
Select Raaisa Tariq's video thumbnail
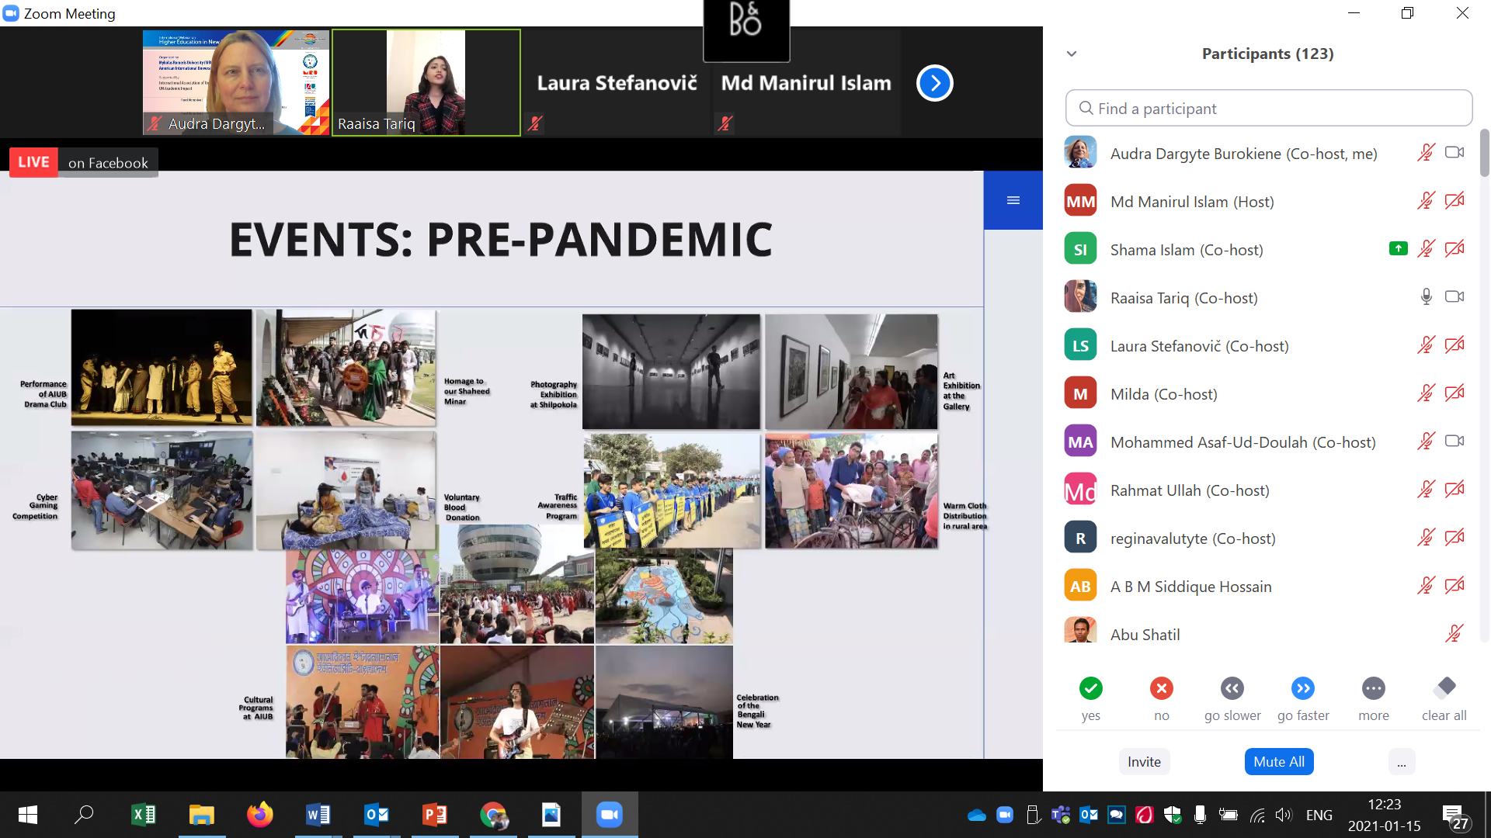[x=426, y=83]
